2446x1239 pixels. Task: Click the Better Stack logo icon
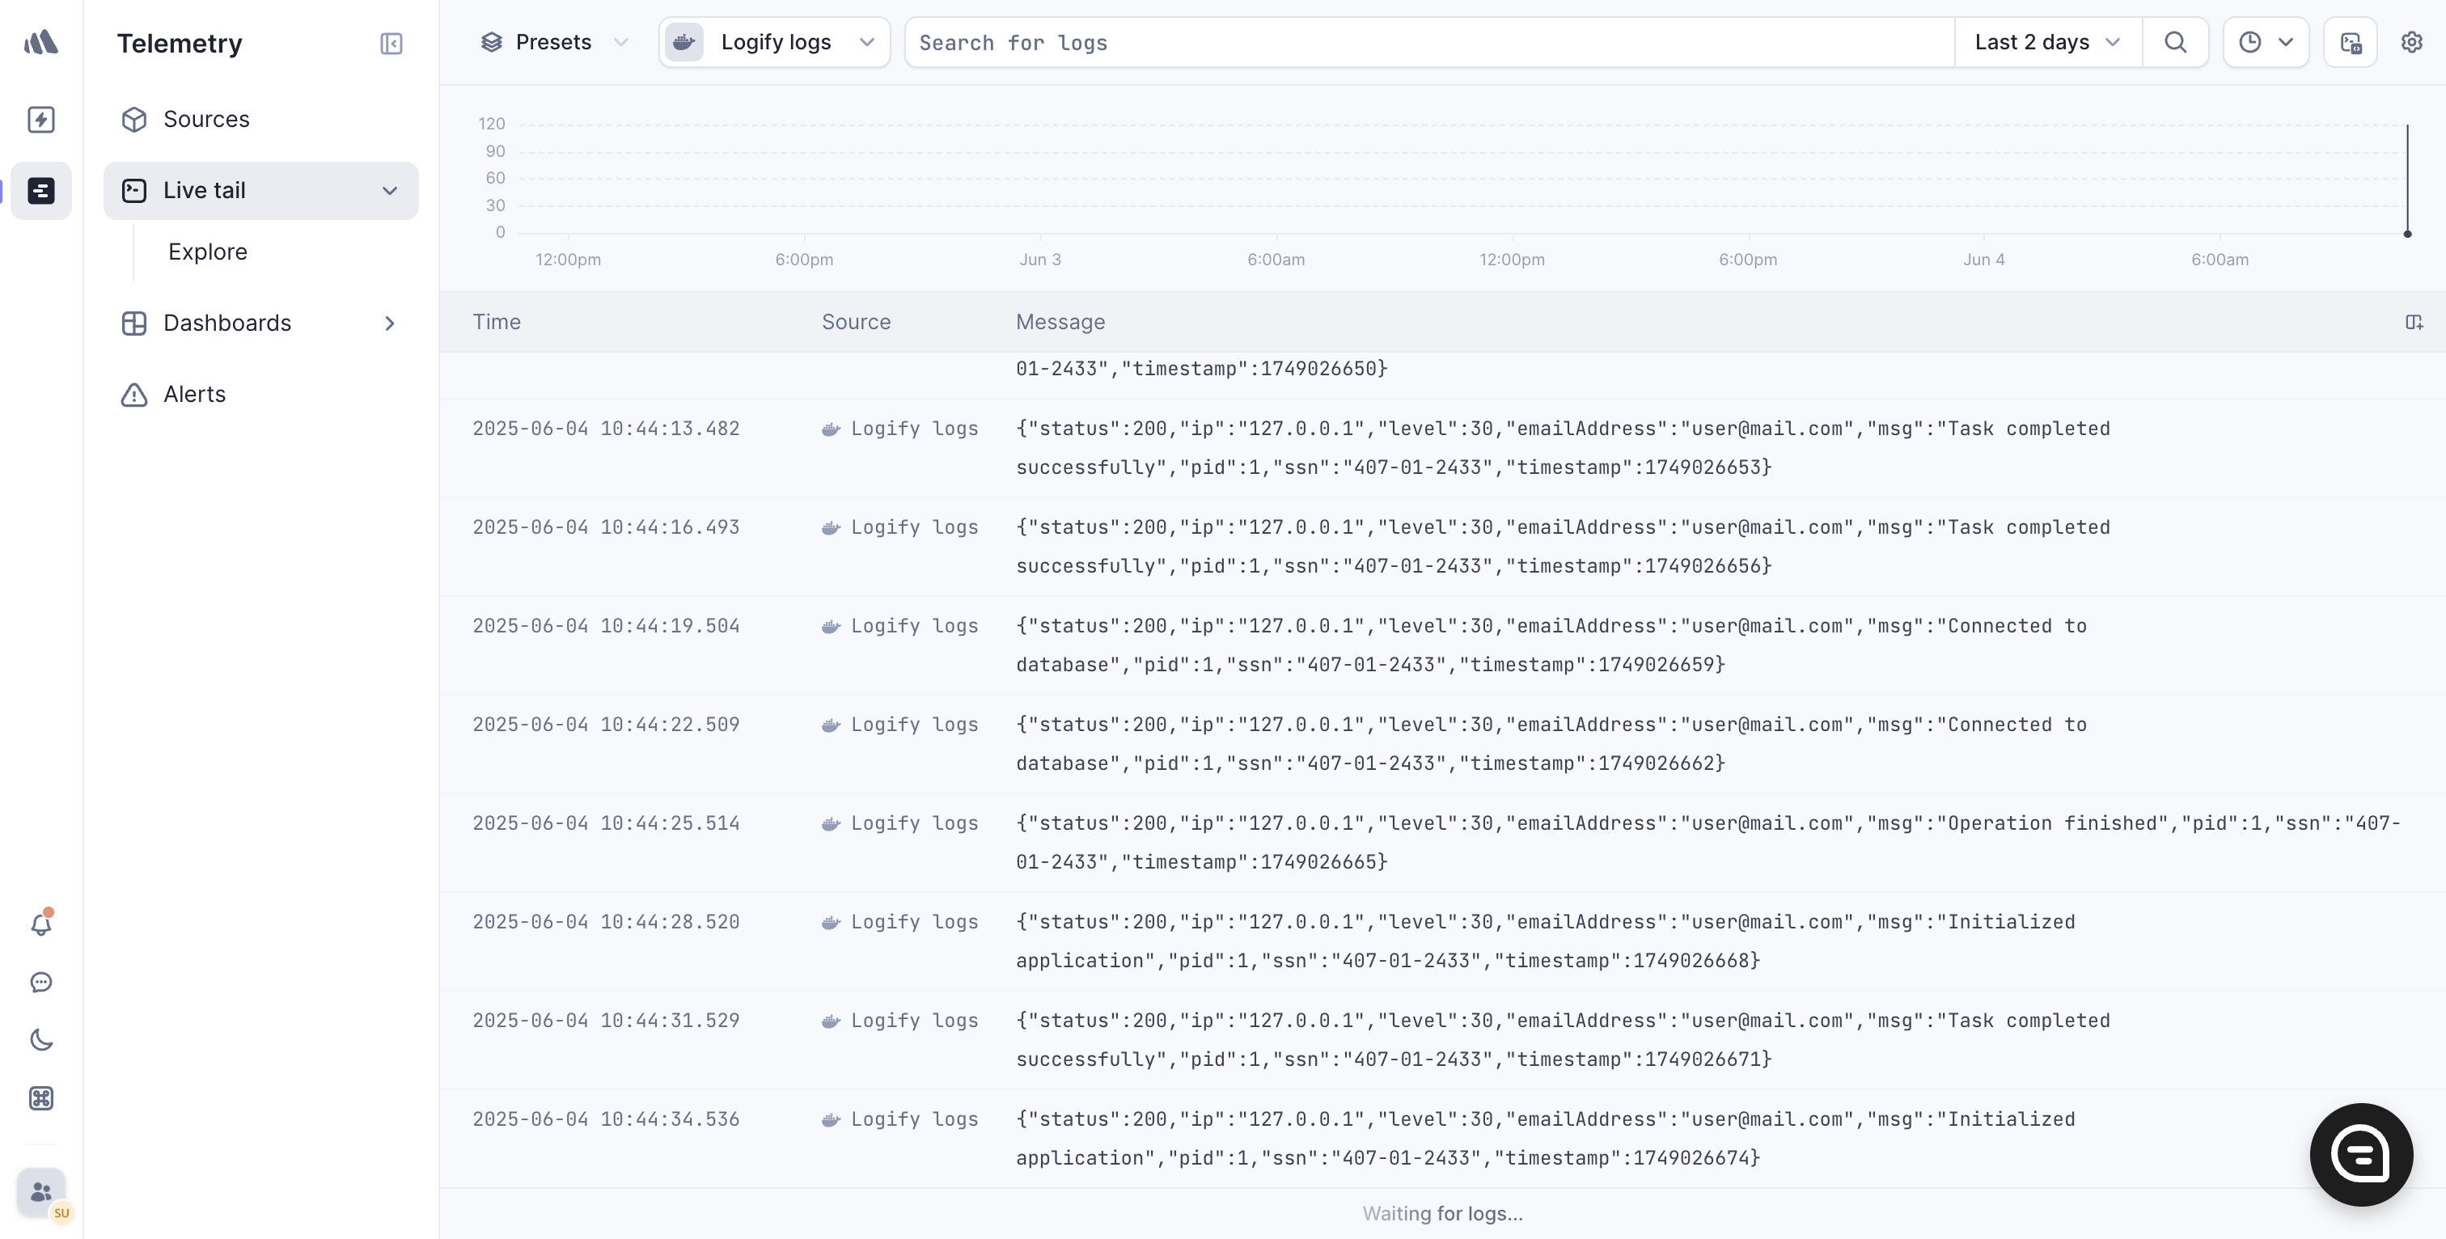(40, 42)
